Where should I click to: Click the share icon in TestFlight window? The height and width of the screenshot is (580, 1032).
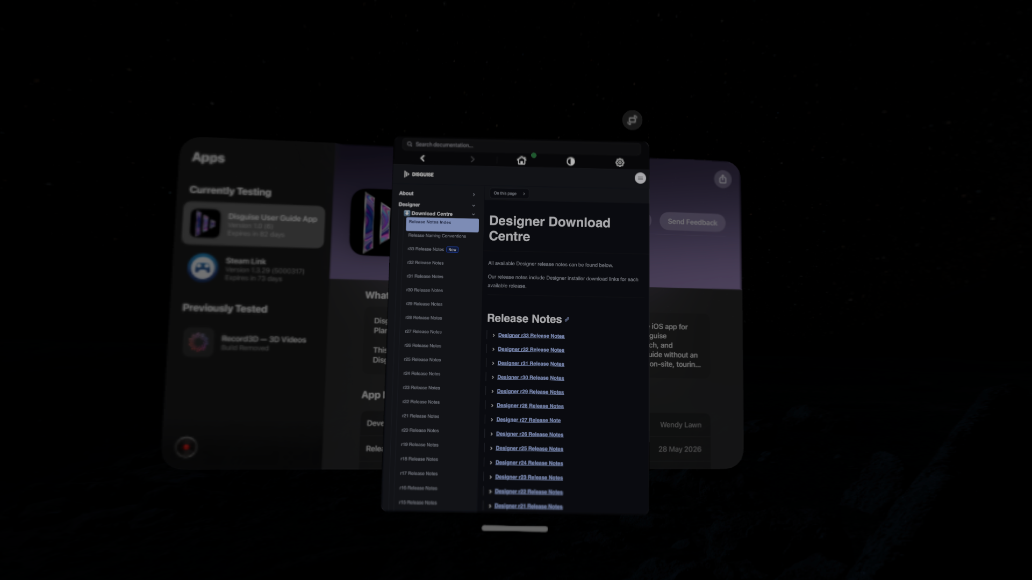click(723, 179)
